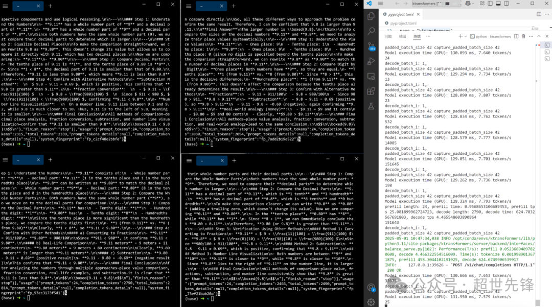Open hamburger menu of bottom-middle terminal window
This screenshot has width=552, height=307.
click(189, 161)
